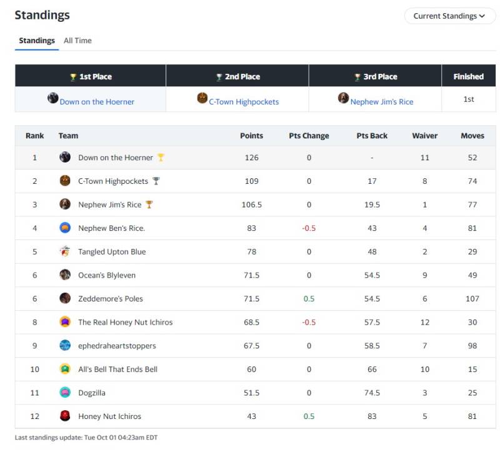Click the 2nd Place team avatar in podium
The height and width of the screenshot is (454, 500).
[x=202, y=98]
